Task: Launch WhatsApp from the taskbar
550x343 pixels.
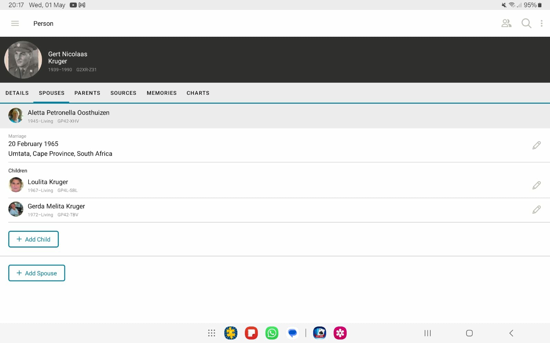Action: [x=272, y=333]
